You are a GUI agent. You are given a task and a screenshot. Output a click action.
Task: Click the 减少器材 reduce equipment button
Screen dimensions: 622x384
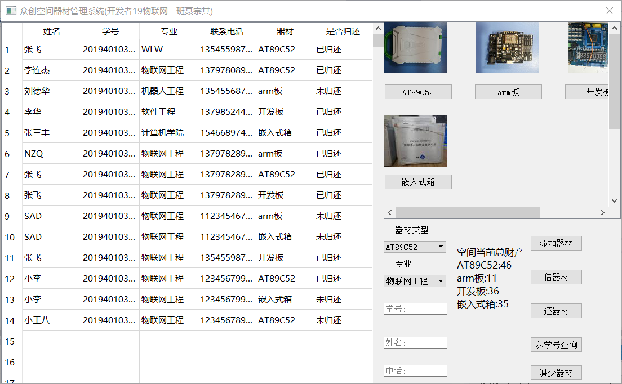pyautogui.click(x=556, y=372)
